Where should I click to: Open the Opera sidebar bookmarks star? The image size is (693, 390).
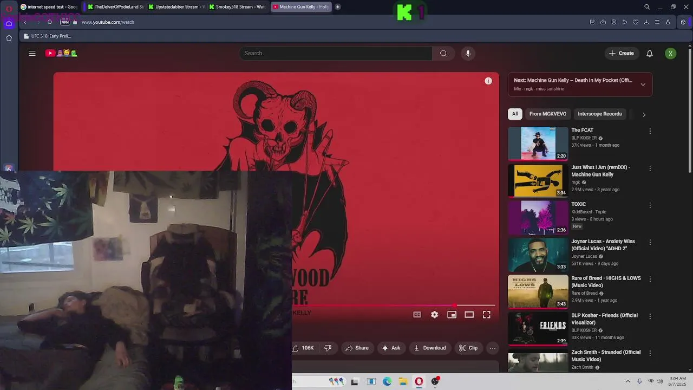tap(9, 38)
